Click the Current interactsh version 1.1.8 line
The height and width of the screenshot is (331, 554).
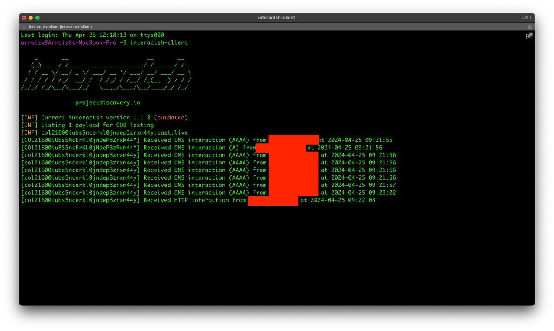[x=104, y=118]
